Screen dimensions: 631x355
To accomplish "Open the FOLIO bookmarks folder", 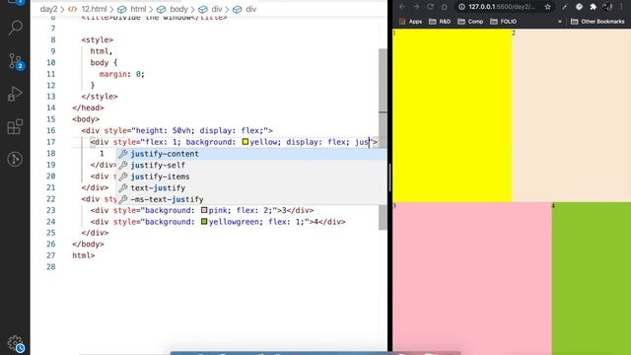I will [504, 22].
